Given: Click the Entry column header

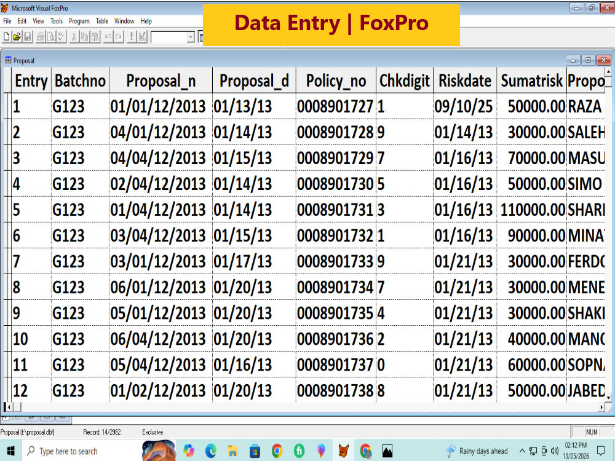Looking at the screenshot, I should (x=31, y=81).
